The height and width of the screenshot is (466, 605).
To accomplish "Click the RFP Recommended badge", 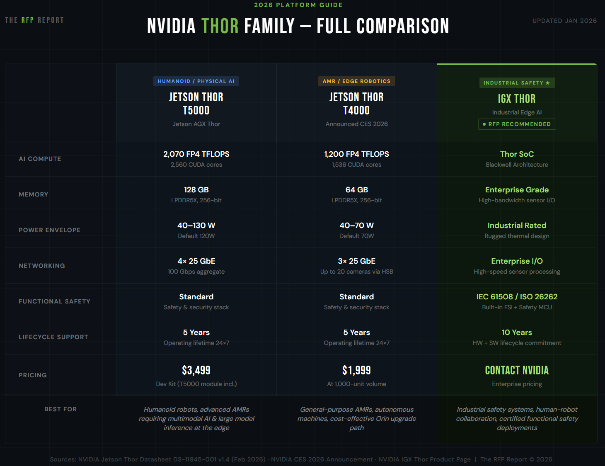I will coord(517,124).
